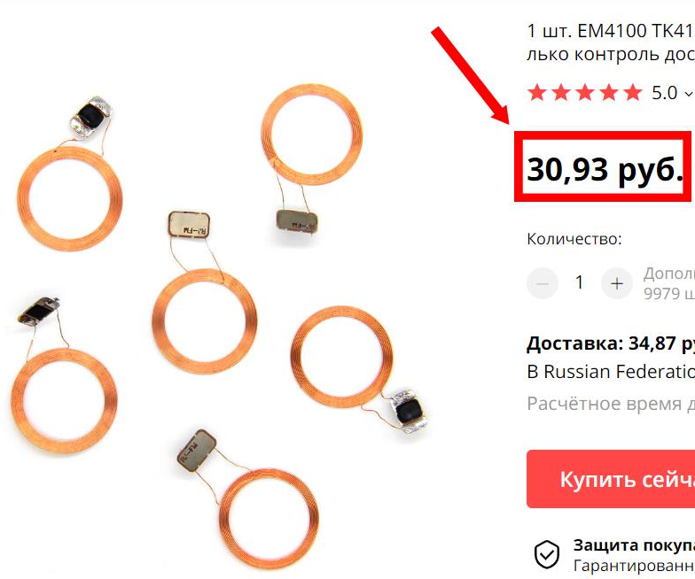Image resolution: width=695 pixels, height=579 pixels.
Task: Click the plus quantity button
Action: click(x=617, y=283)
